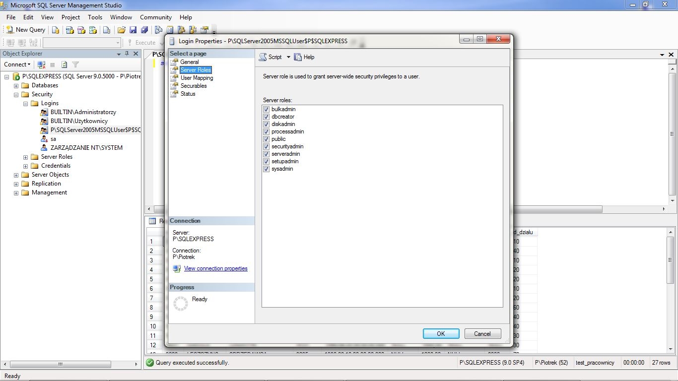The width and height of the screenshot is (678, 381).
Task: Open the Tools menu
Action: coord(95,17)
